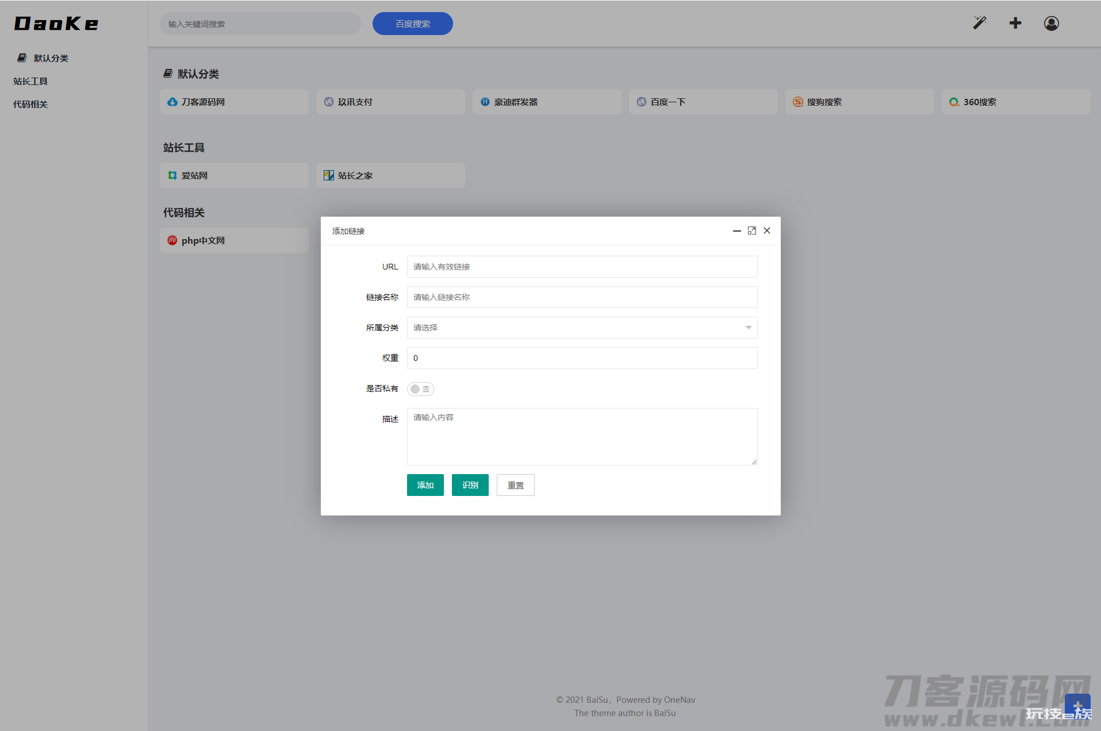Click the 描述 textarea

(x=582, y=437)
